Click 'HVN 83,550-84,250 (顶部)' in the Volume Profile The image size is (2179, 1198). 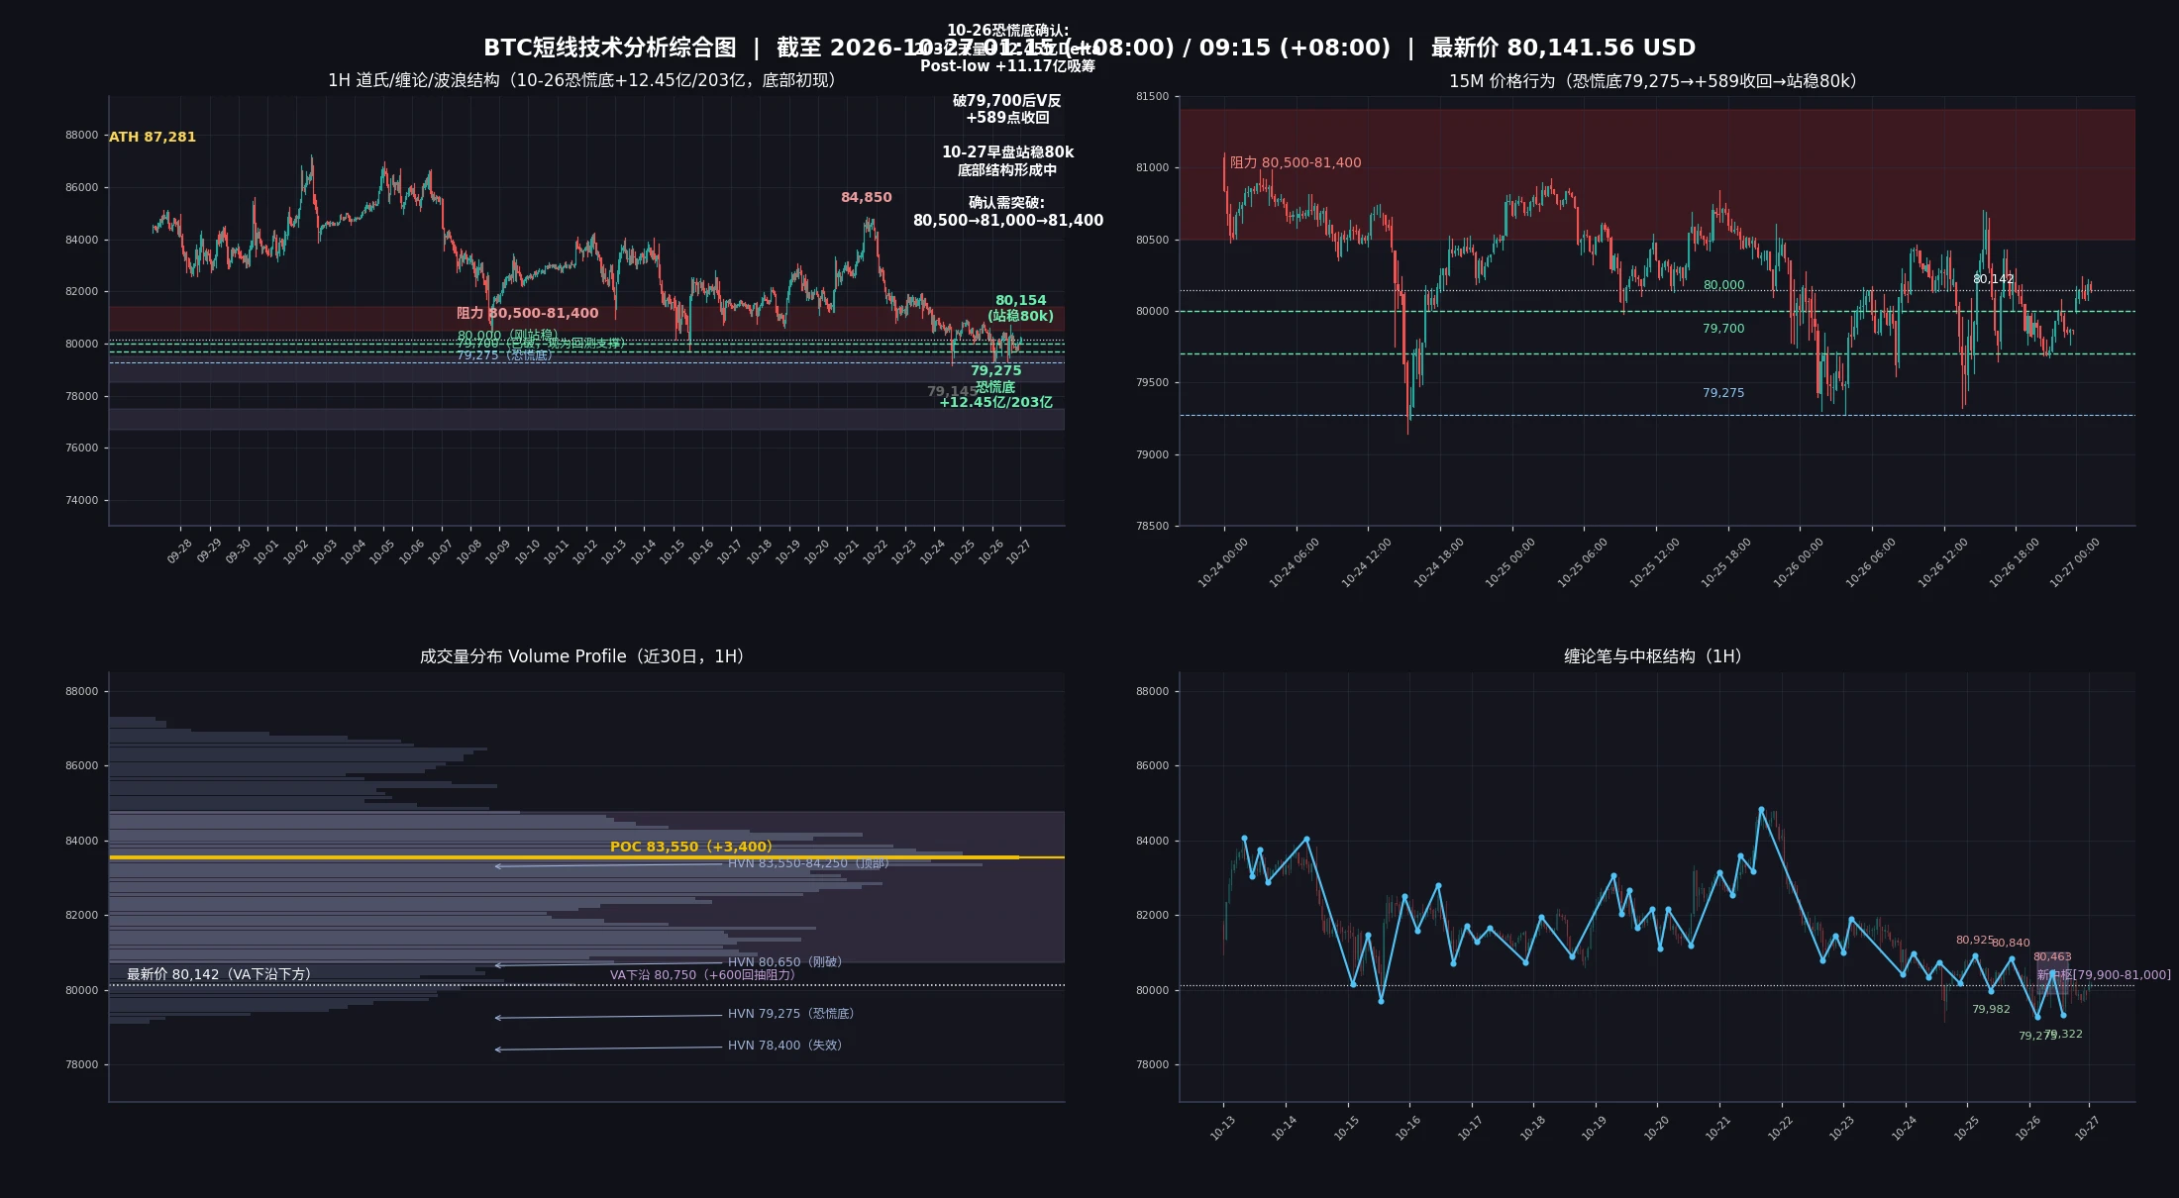point(808,863)
